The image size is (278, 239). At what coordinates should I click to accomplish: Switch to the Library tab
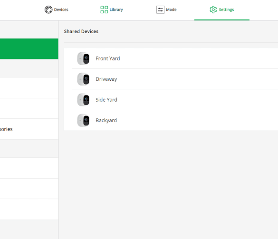point(112,10)
